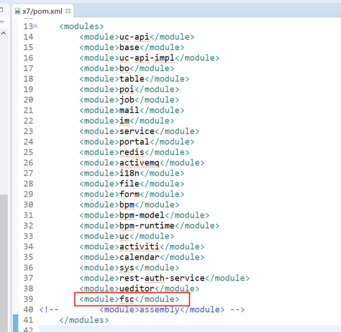Click line number 39 in the gutter
This screenshot has width=341, height=332.
pos(28,299)
